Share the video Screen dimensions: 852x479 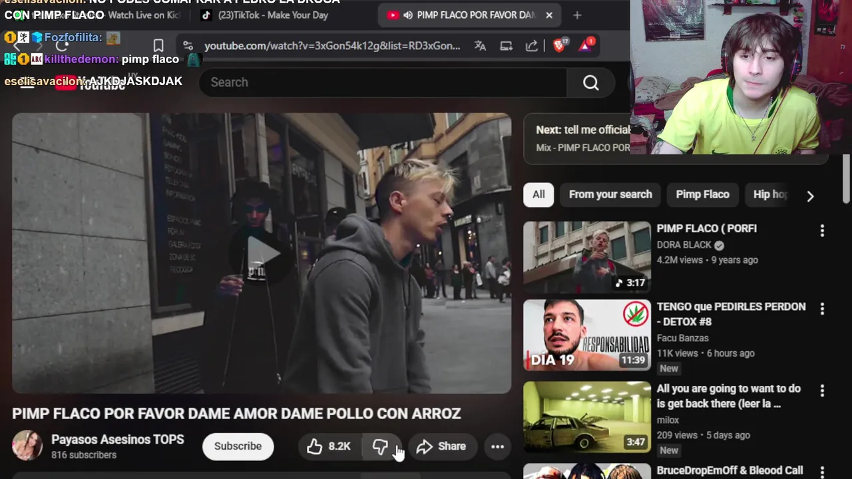pyautogui.click(x=441, y=446)
